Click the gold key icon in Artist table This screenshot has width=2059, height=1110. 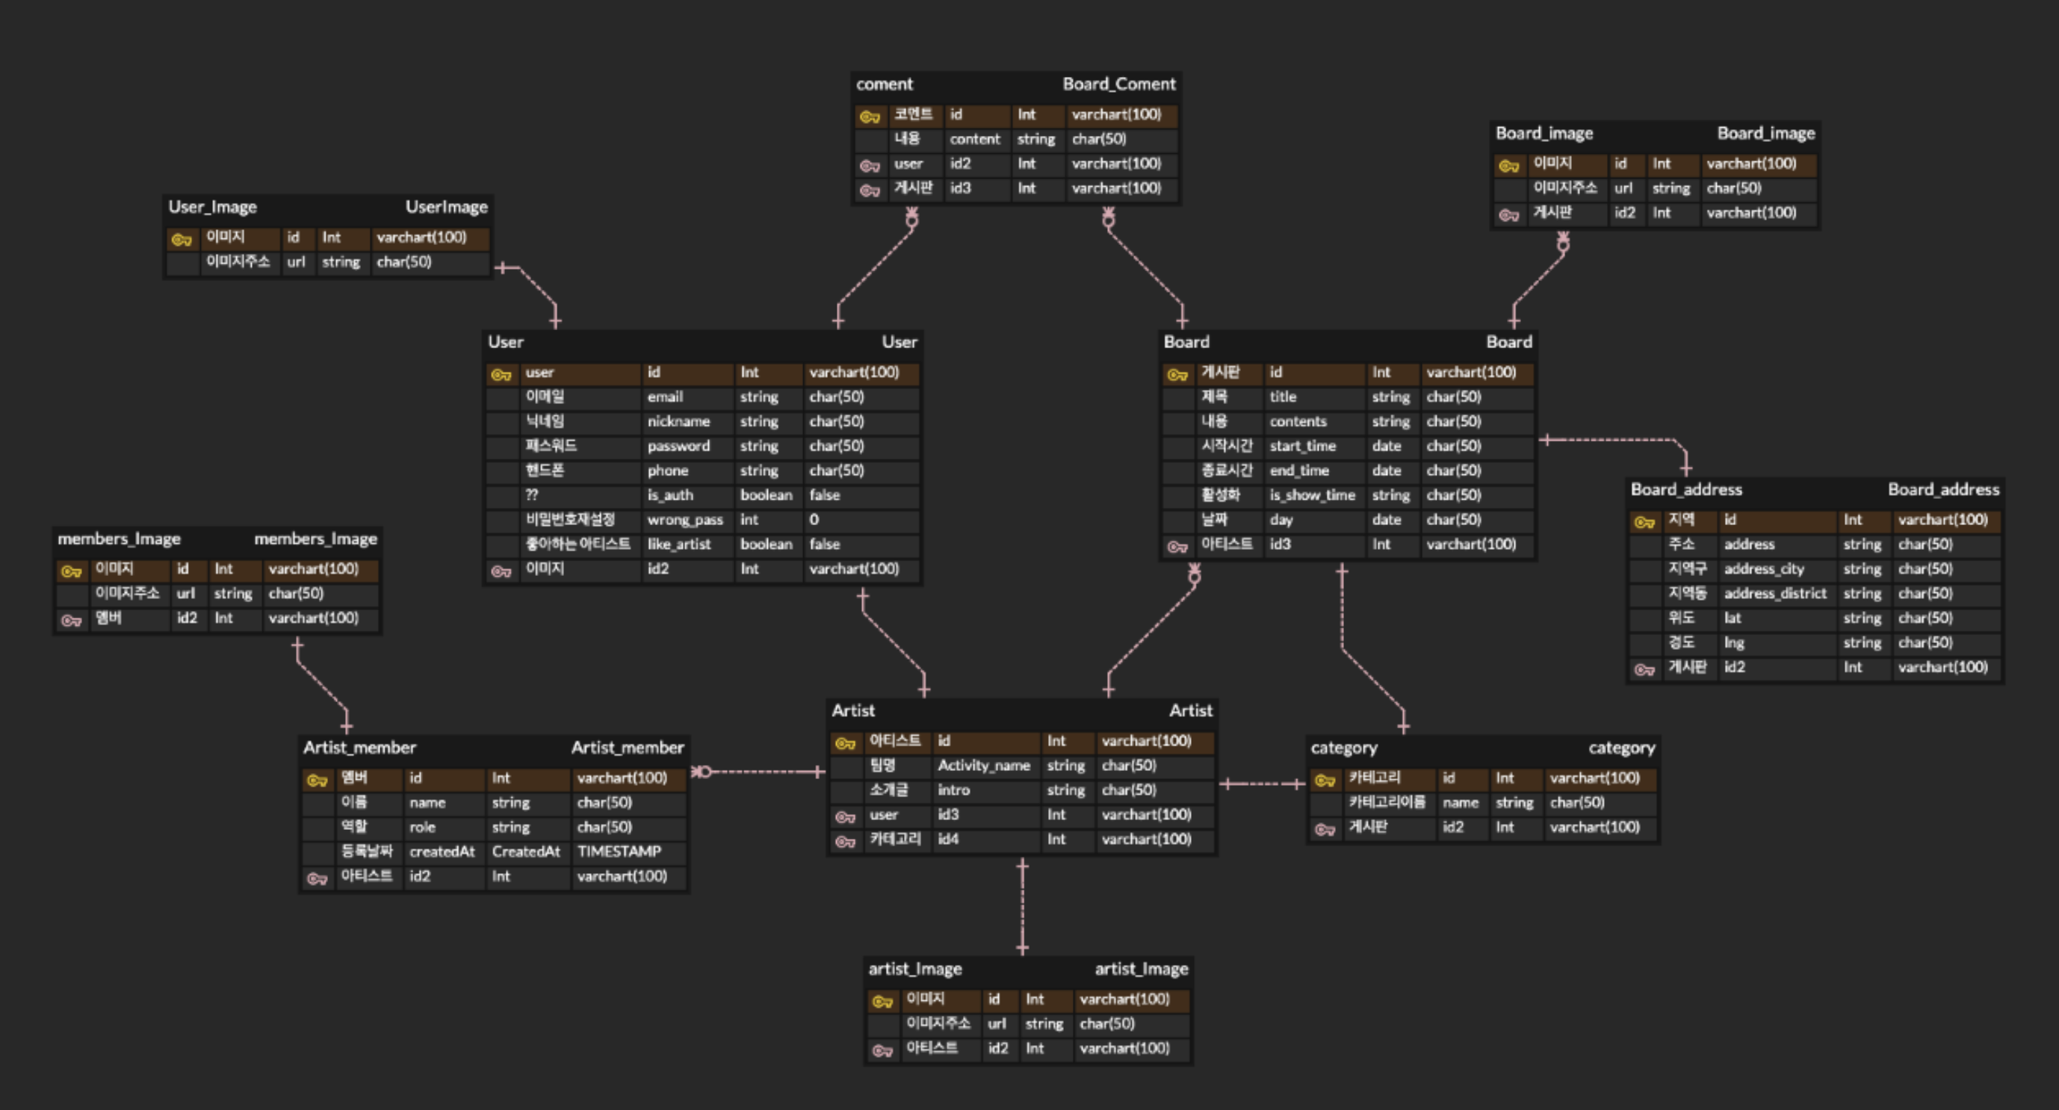pos(845,743)
